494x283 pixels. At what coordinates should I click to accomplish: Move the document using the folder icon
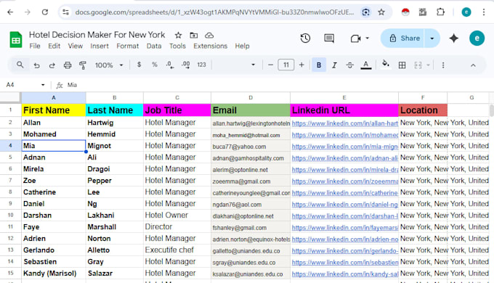pyautogui.click(x=194, y=35)
